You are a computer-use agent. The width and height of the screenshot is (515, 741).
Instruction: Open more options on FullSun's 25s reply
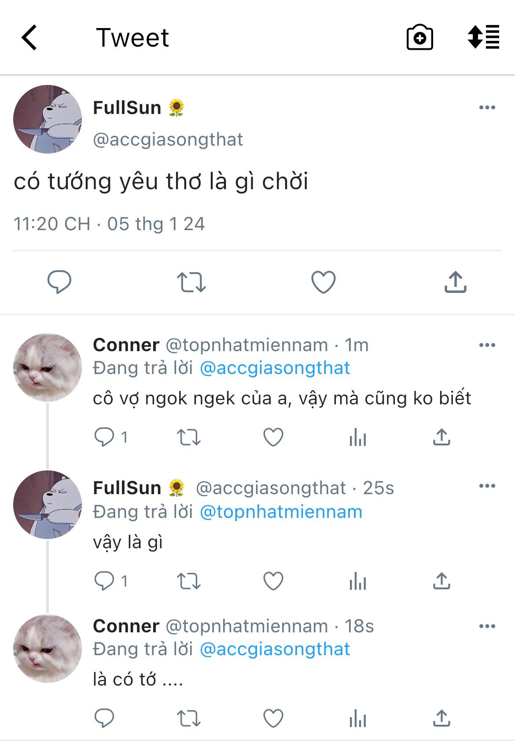coord(487,486)
